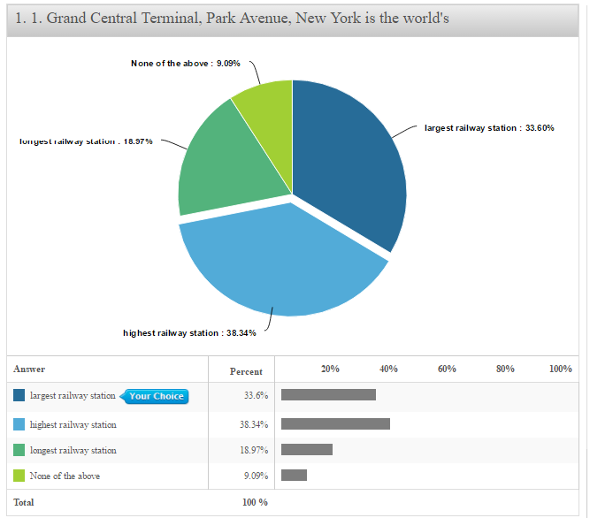Click the lime legend swatch for None of the above

[19, 476]
